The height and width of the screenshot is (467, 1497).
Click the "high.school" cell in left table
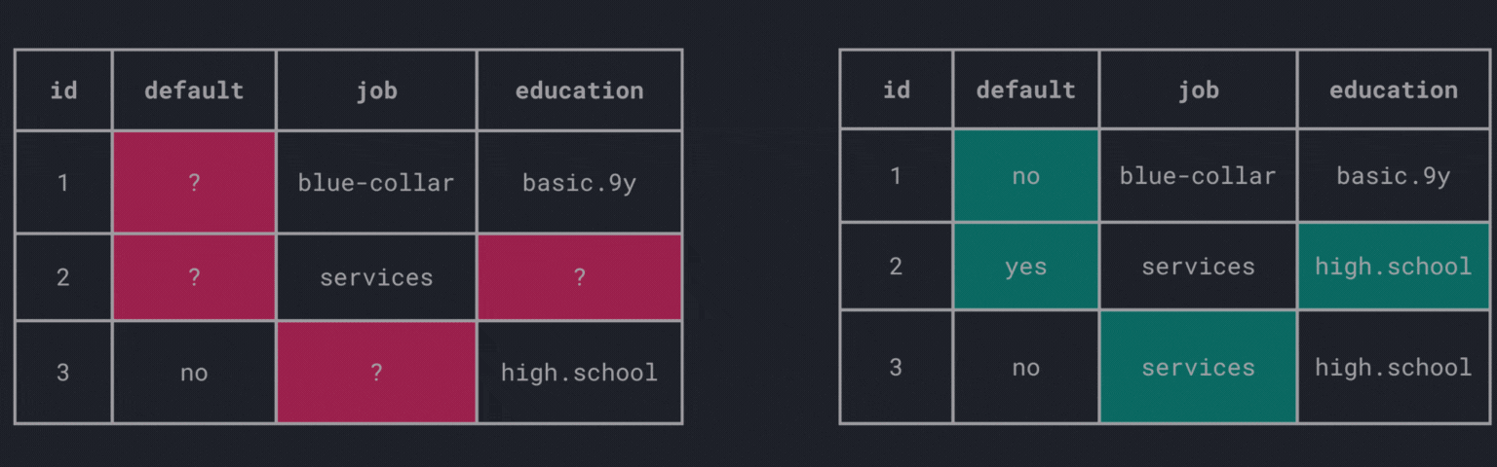(x=579, y=372)
